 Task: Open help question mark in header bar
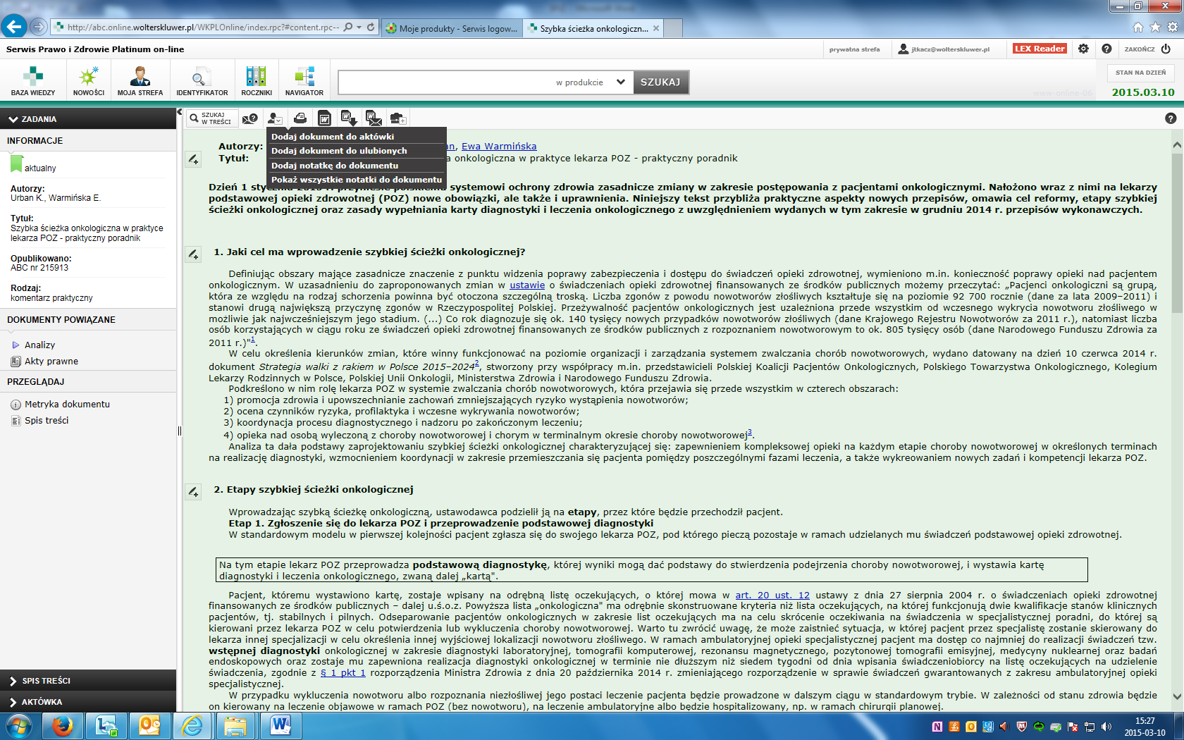pos(1106,49)
